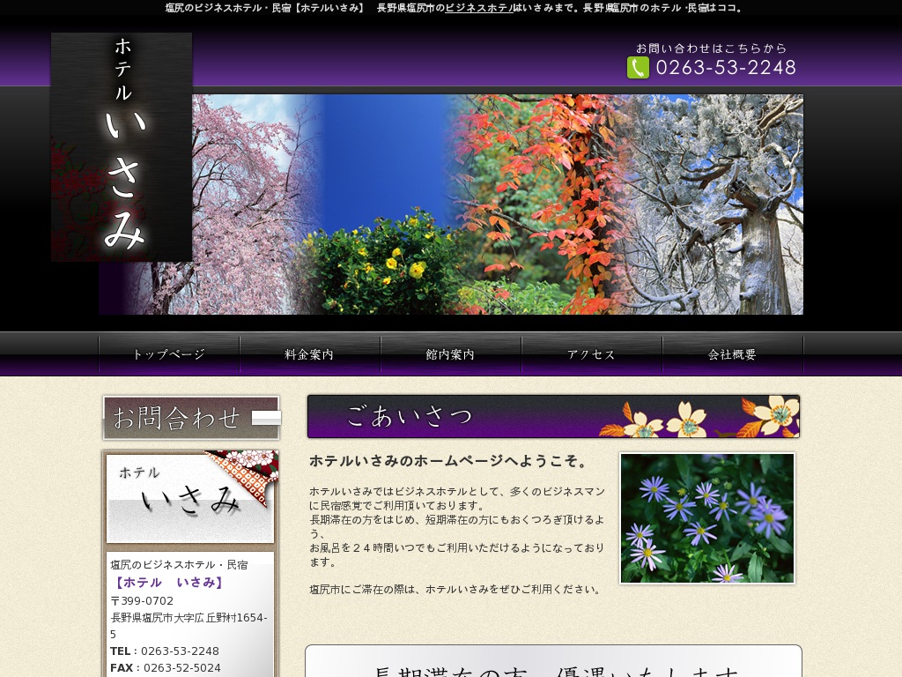902x677 pixels.
Task: Open the 館内案内 navigation item
Action: tap(451, 354)
